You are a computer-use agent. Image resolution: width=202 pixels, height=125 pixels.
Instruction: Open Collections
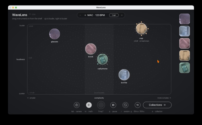coord(157,105)
